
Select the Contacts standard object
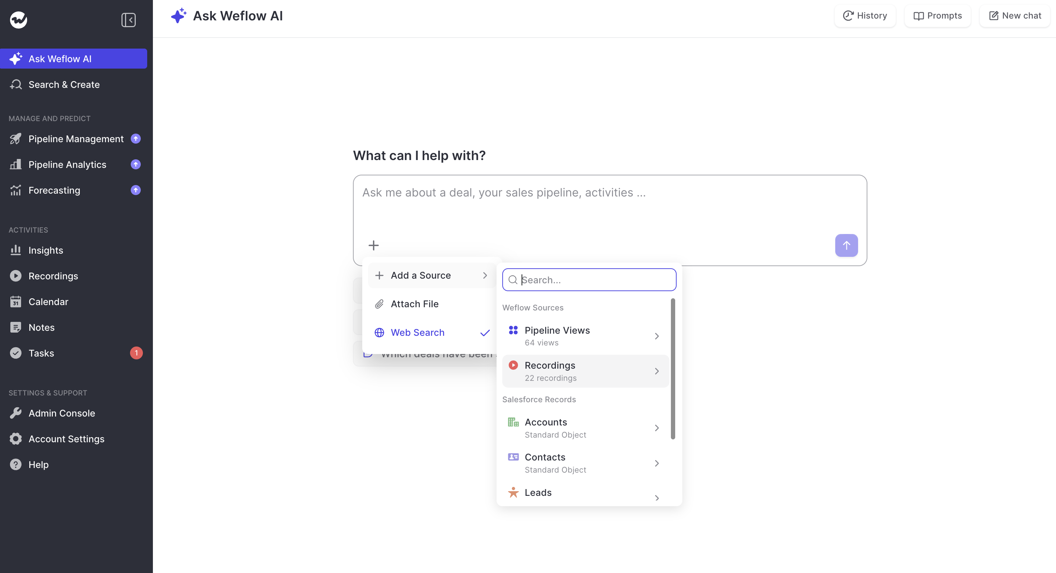pyautogui.click(x=586, y=463)
